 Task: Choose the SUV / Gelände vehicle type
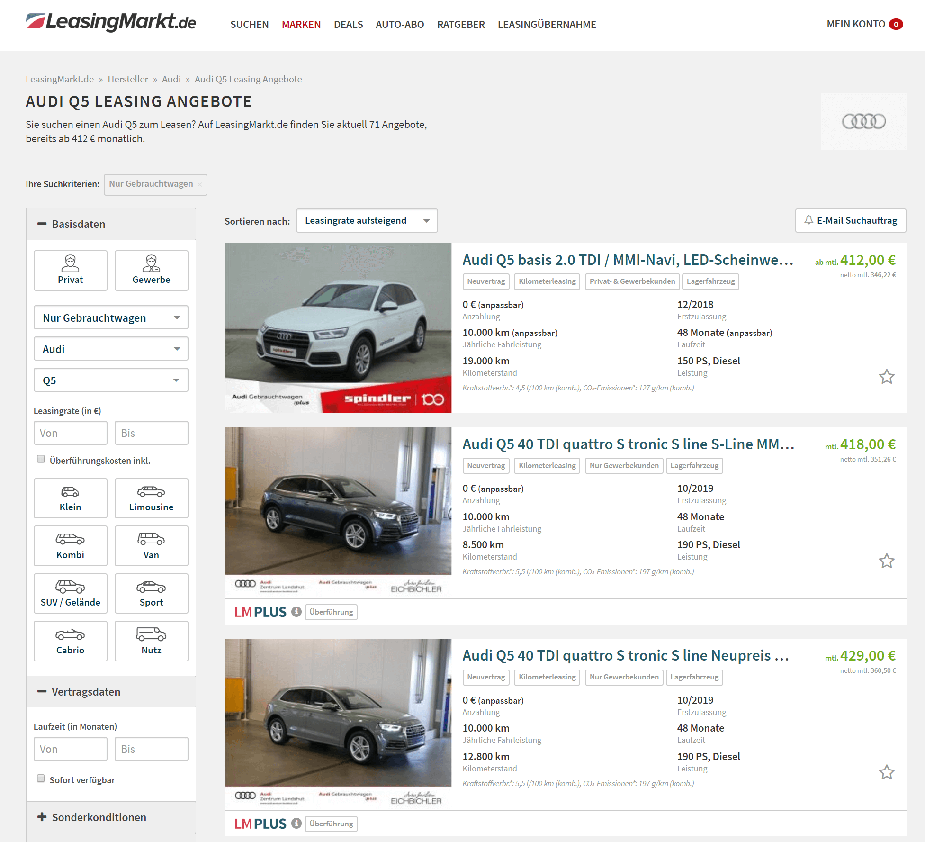[71, 593]
